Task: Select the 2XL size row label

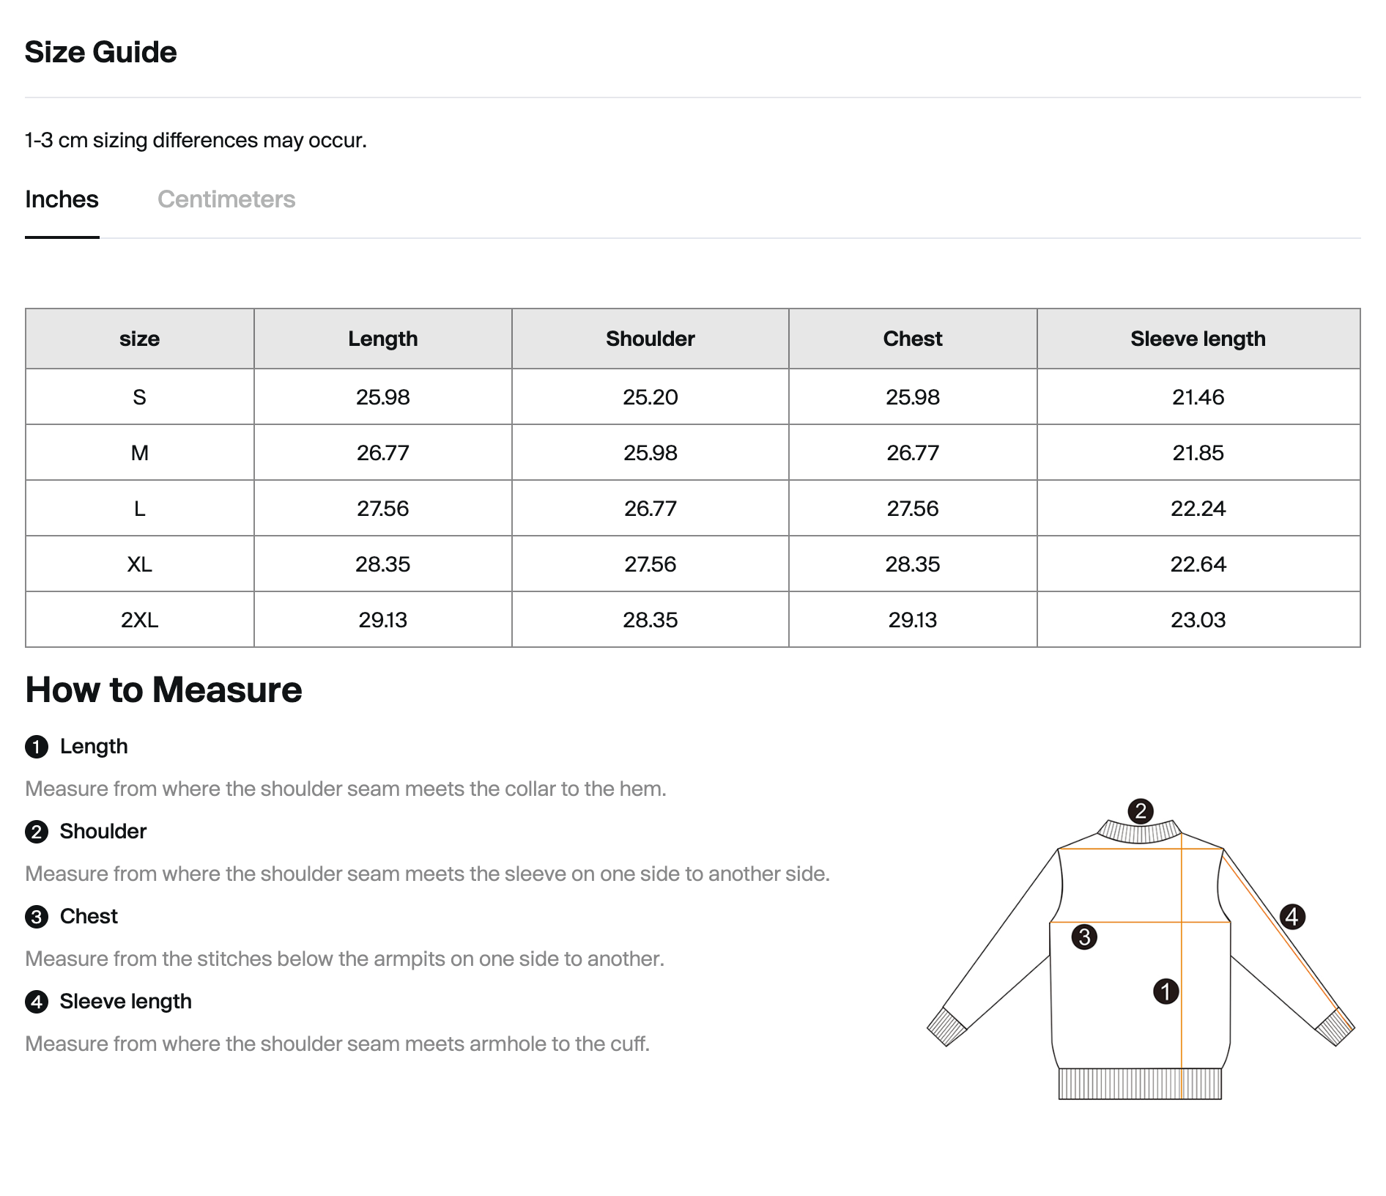Action: click(139, 620)
